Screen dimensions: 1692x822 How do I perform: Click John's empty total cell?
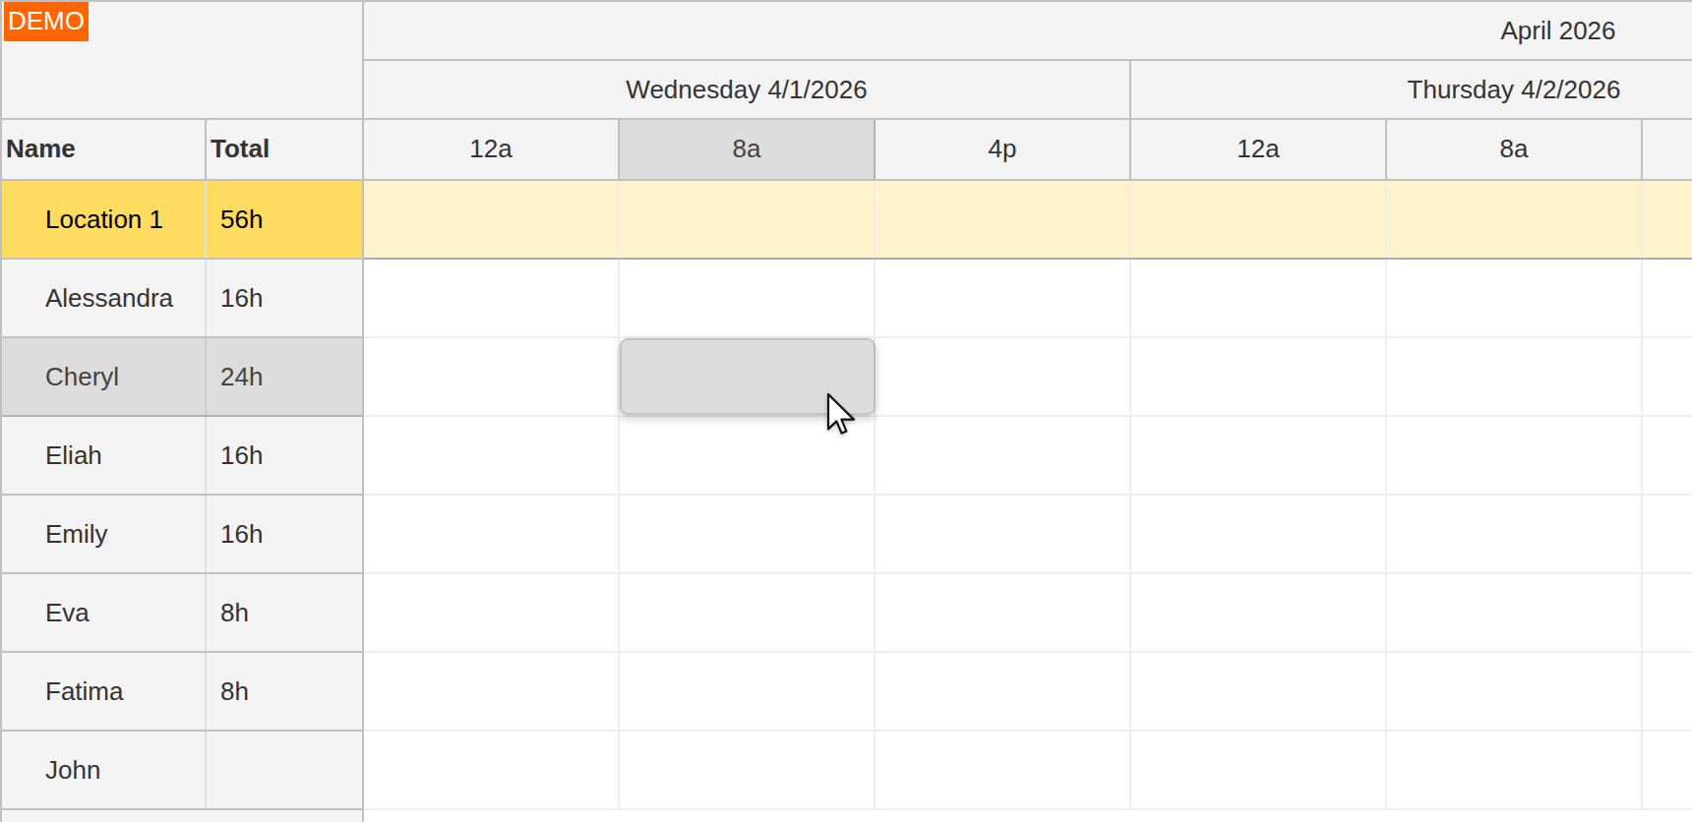click(283, 770)
